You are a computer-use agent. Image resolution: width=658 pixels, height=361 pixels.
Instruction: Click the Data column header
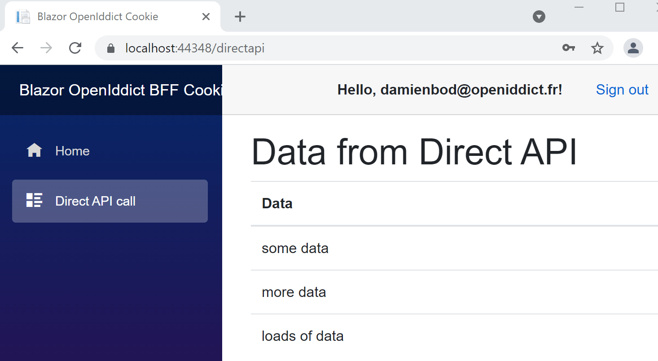[277, 204]
